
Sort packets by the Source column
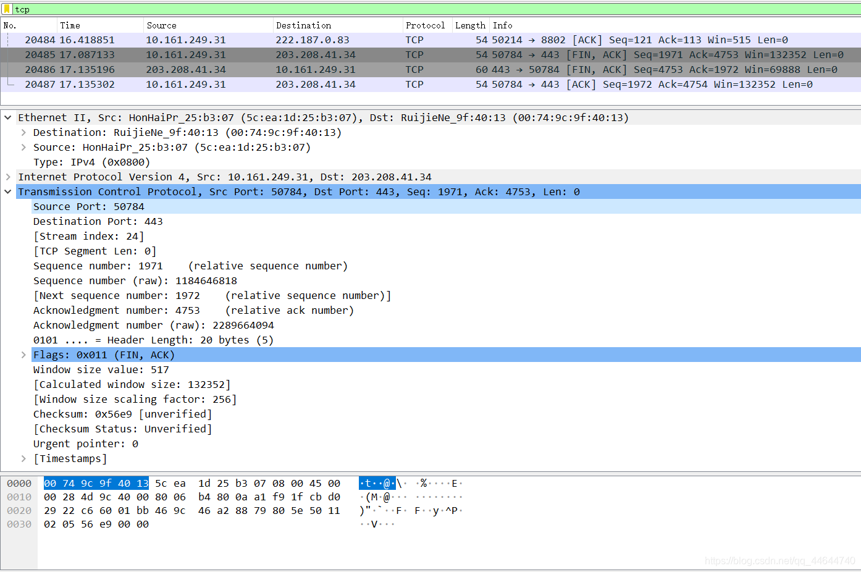(208, 25)
